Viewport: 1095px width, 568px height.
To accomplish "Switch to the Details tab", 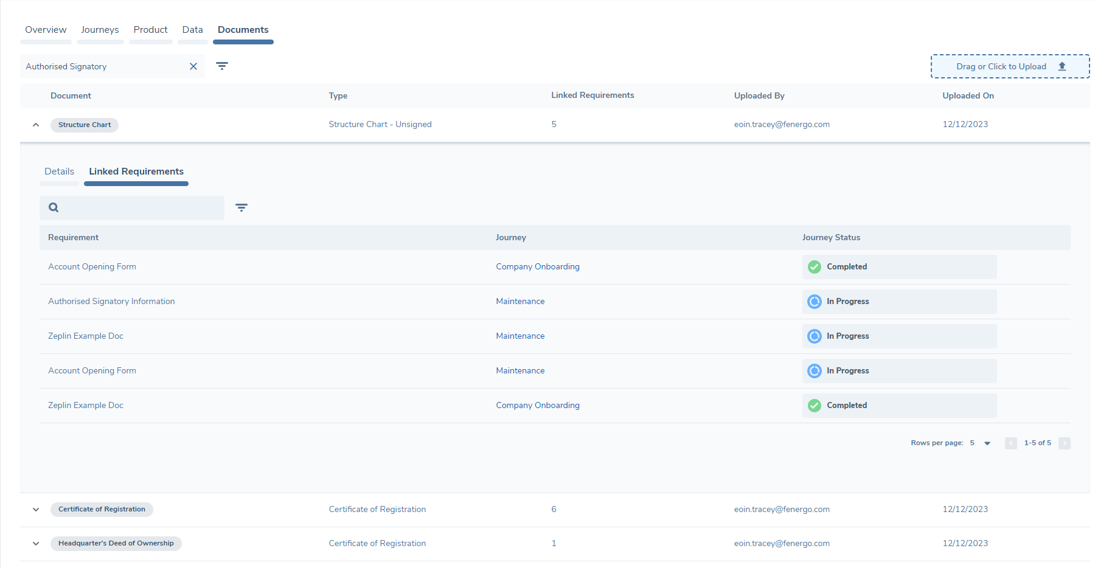I will 59,171.
